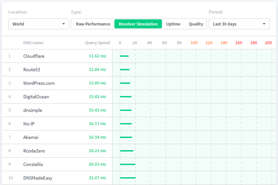
Task: Select the Akamai provider name
Action: (31, 137)
